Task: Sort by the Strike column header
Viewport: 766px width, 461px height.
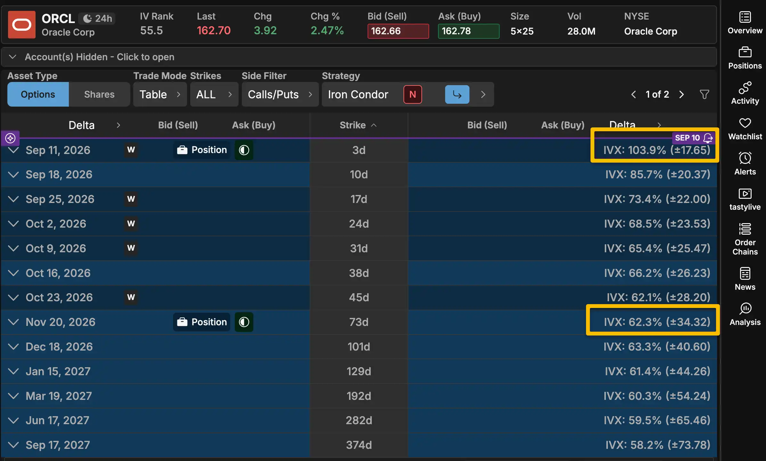Action: coord(358,125)
